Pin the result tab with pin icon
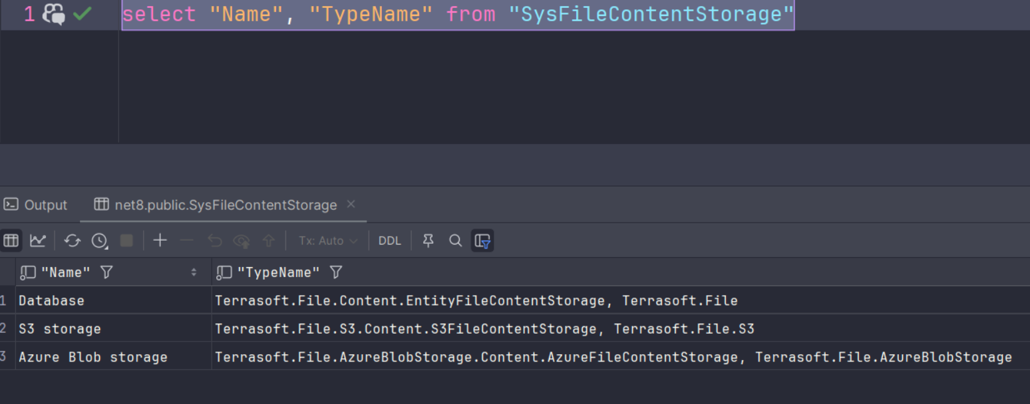The image size is (1030, 404). tap(429, 241)
